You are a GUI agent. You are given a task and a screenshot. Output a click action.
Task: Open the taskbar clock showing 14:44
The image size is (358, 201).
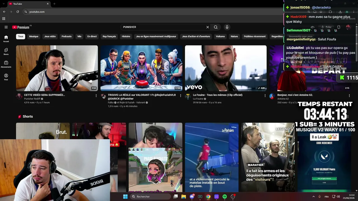coord(349,197)
